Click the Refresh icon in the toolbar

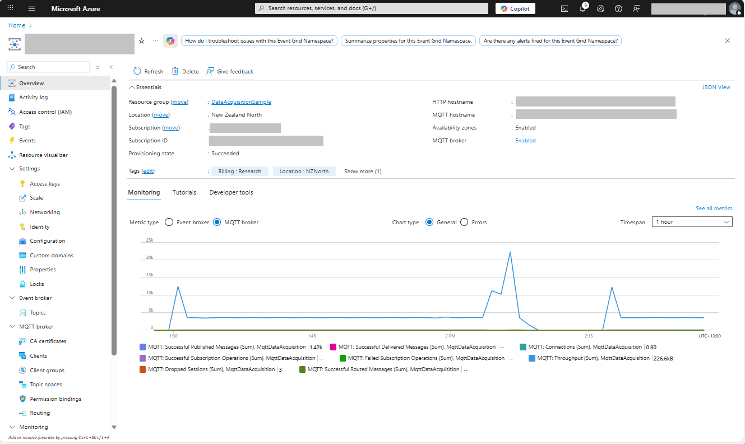pos(137,71)
